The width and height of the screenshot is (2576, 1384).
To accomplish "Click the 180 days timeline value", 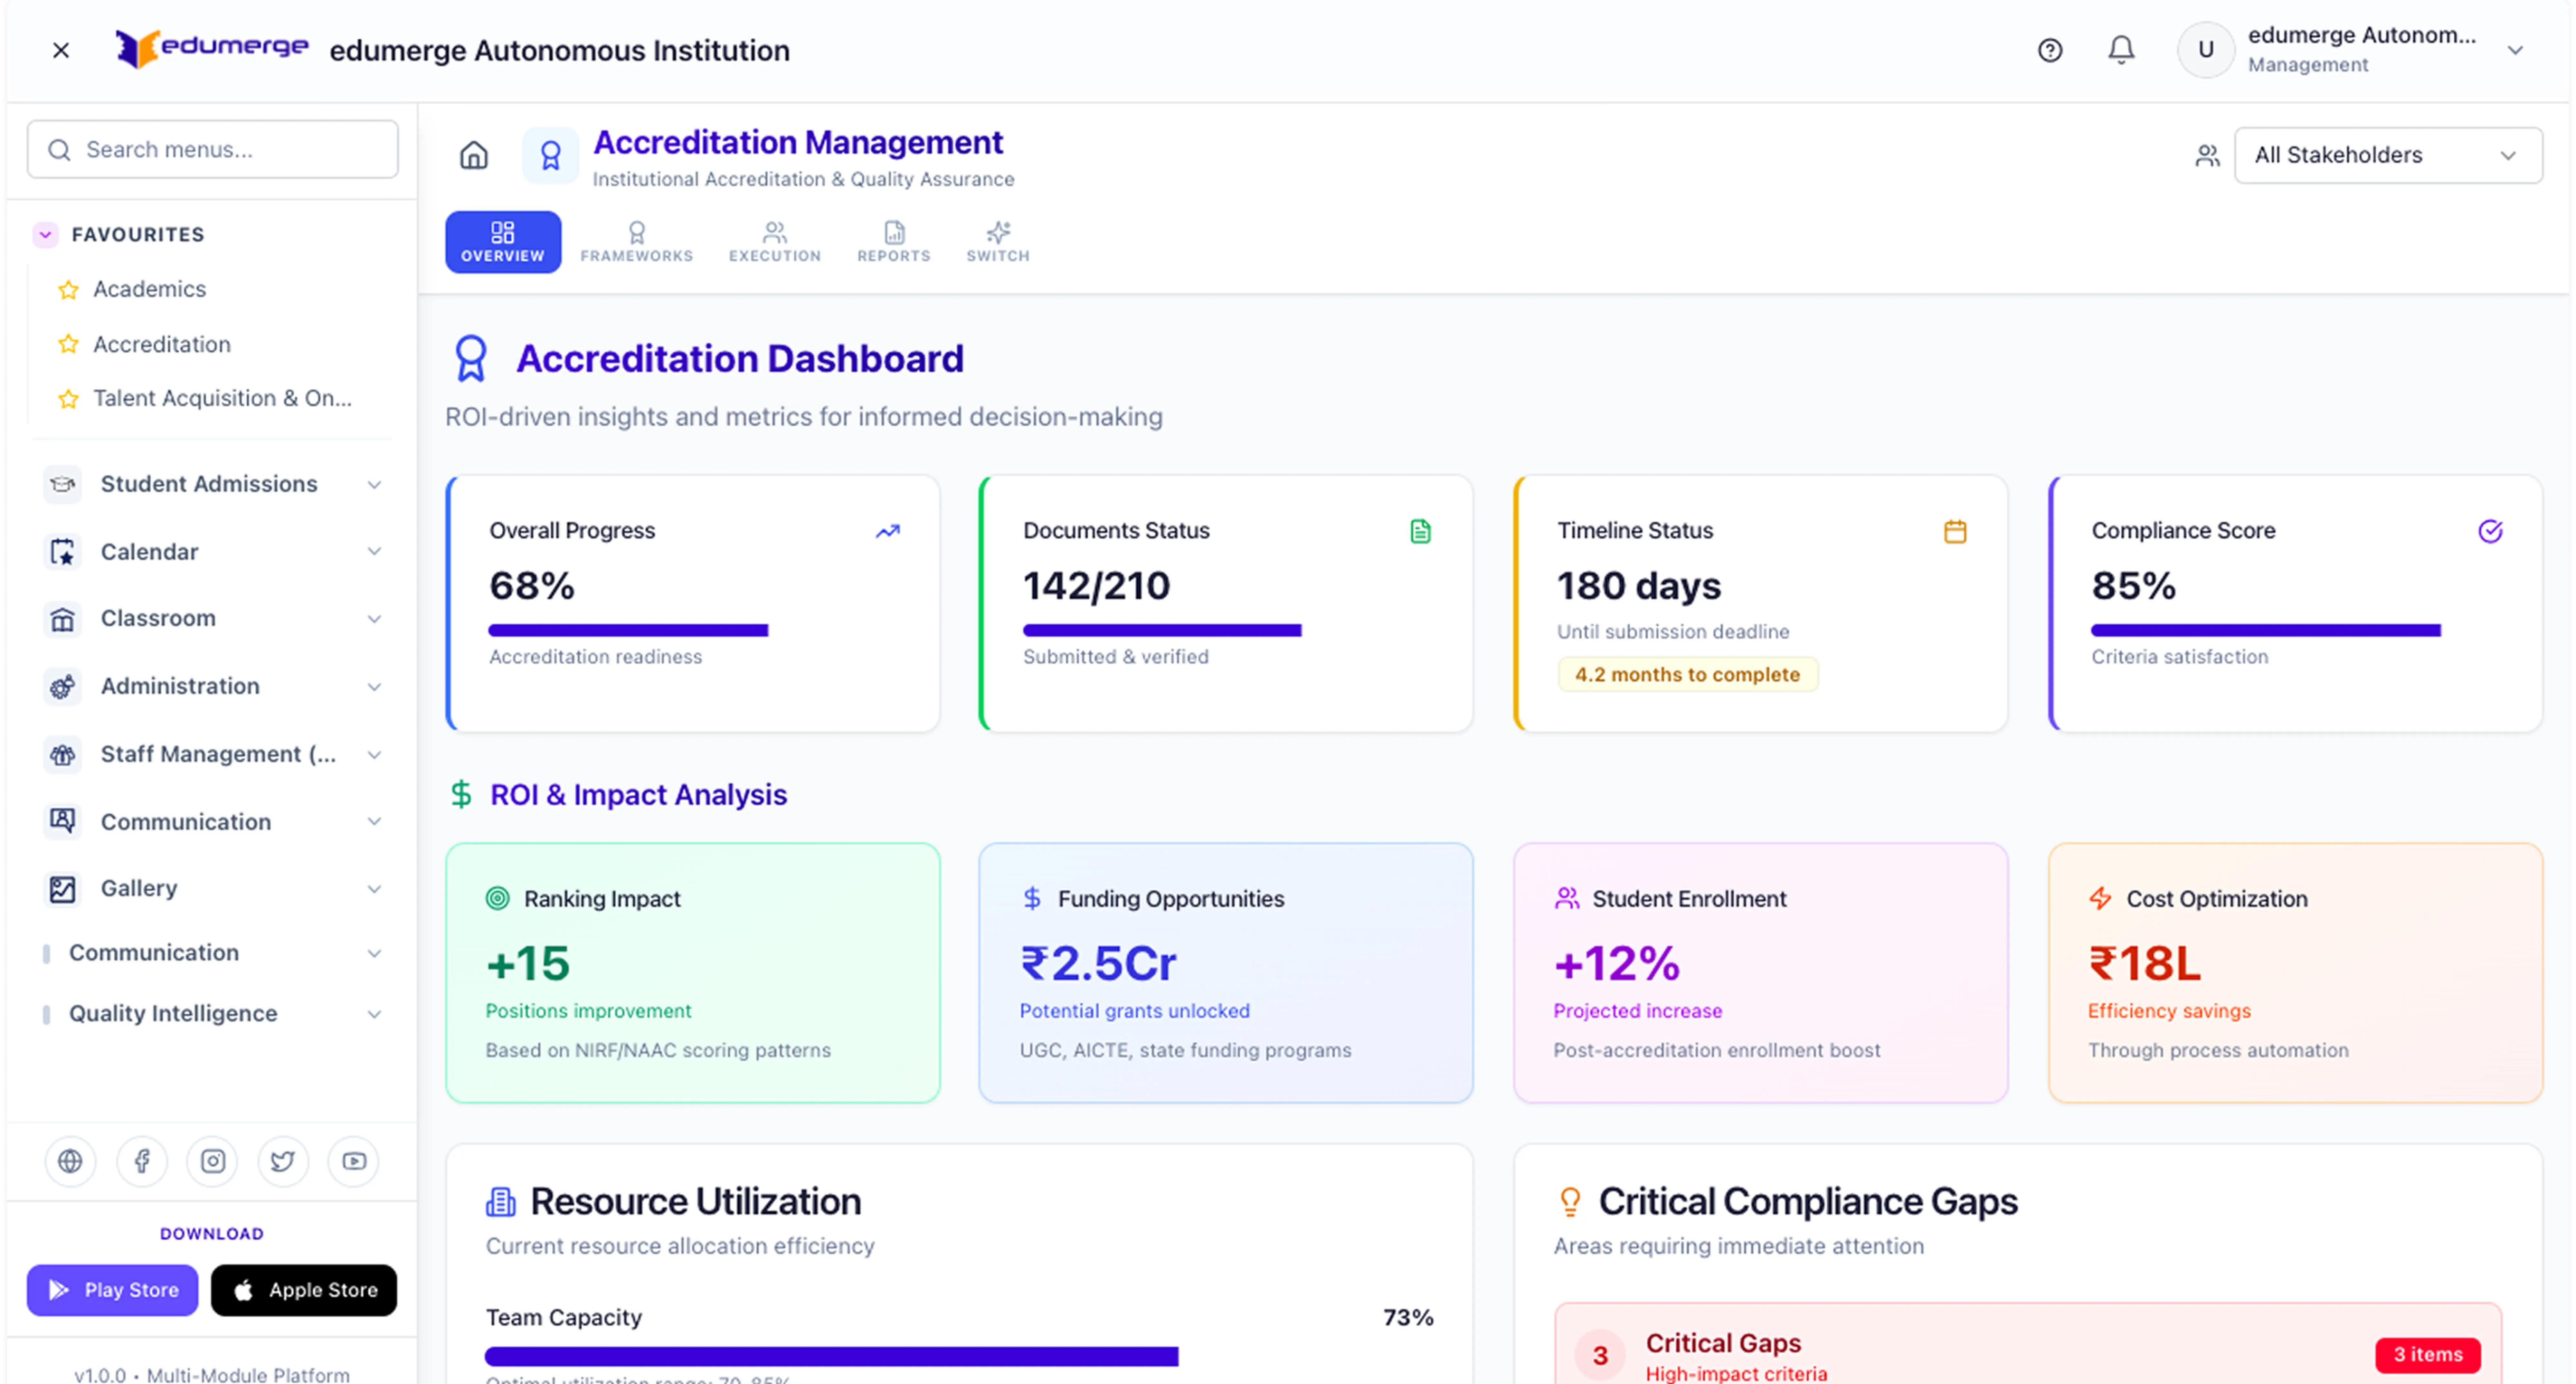I will [1639, 586].
